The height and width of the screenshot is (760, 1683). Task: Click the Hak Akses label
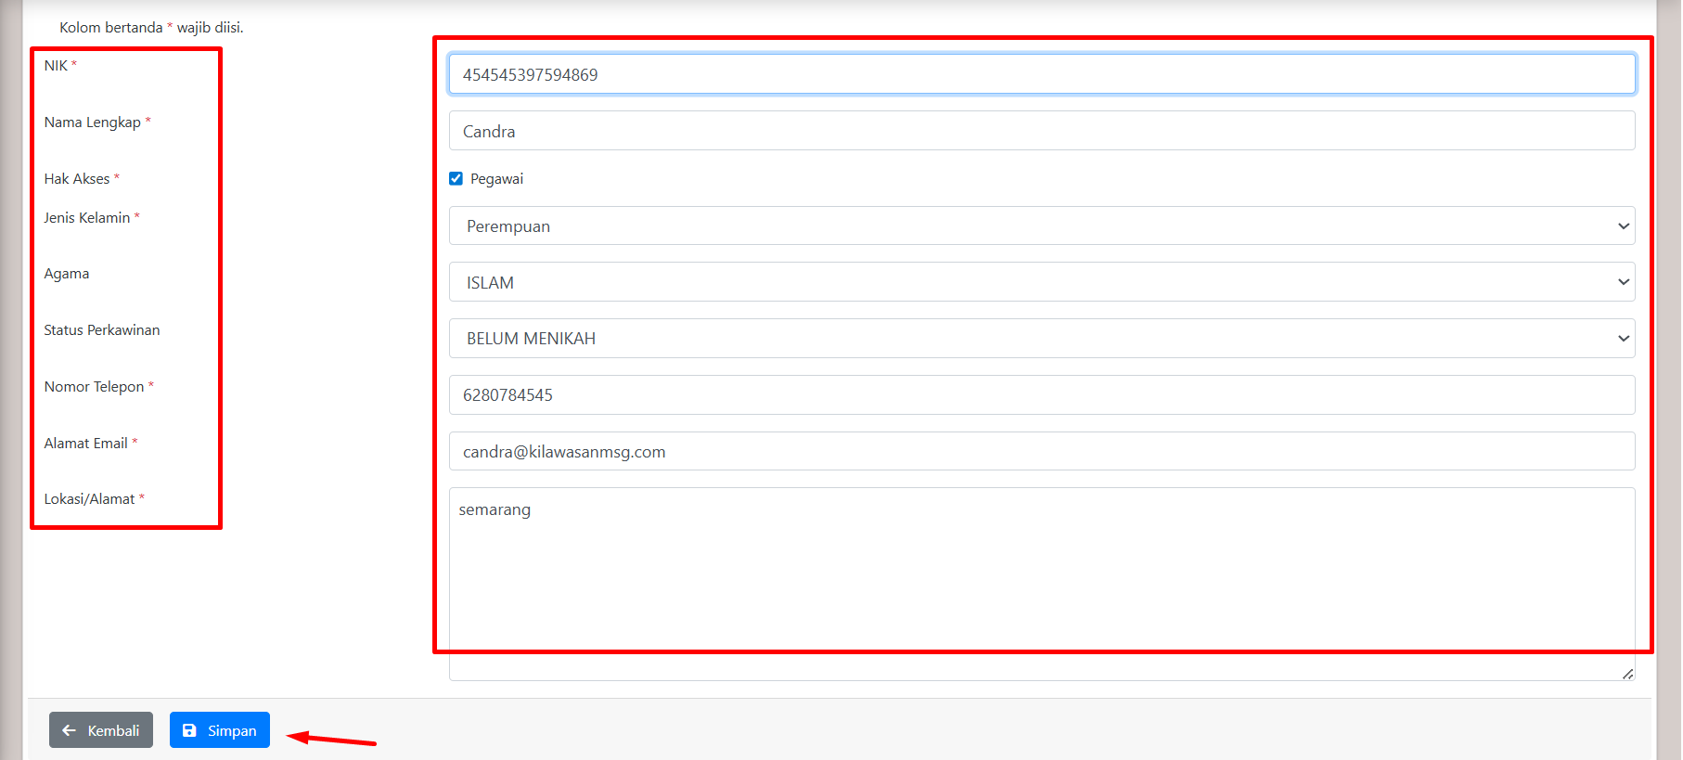(77, 179)
